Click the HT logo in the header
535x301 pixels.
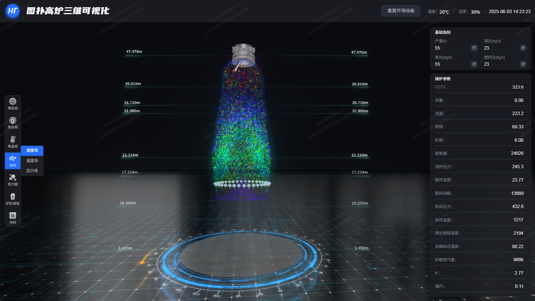pyautogui.click(x=12, y=11)
